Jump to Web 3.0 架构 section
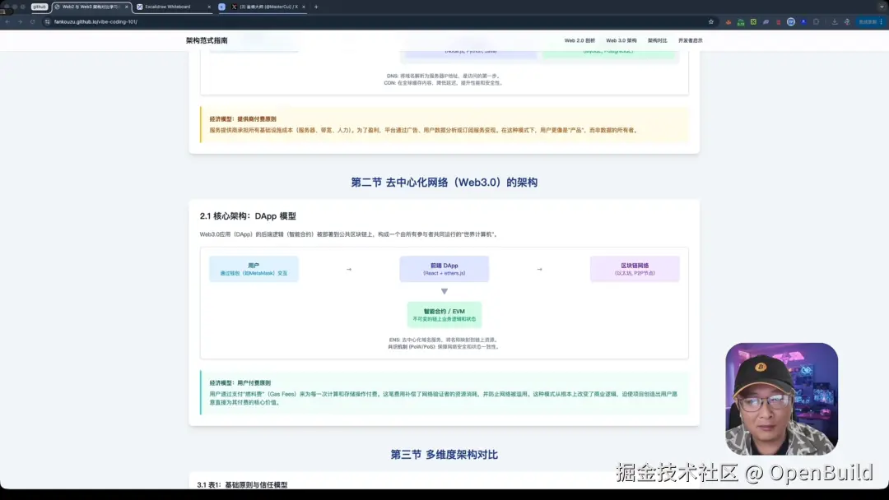This screenshot has height=500, width=889. click(621, 40)
